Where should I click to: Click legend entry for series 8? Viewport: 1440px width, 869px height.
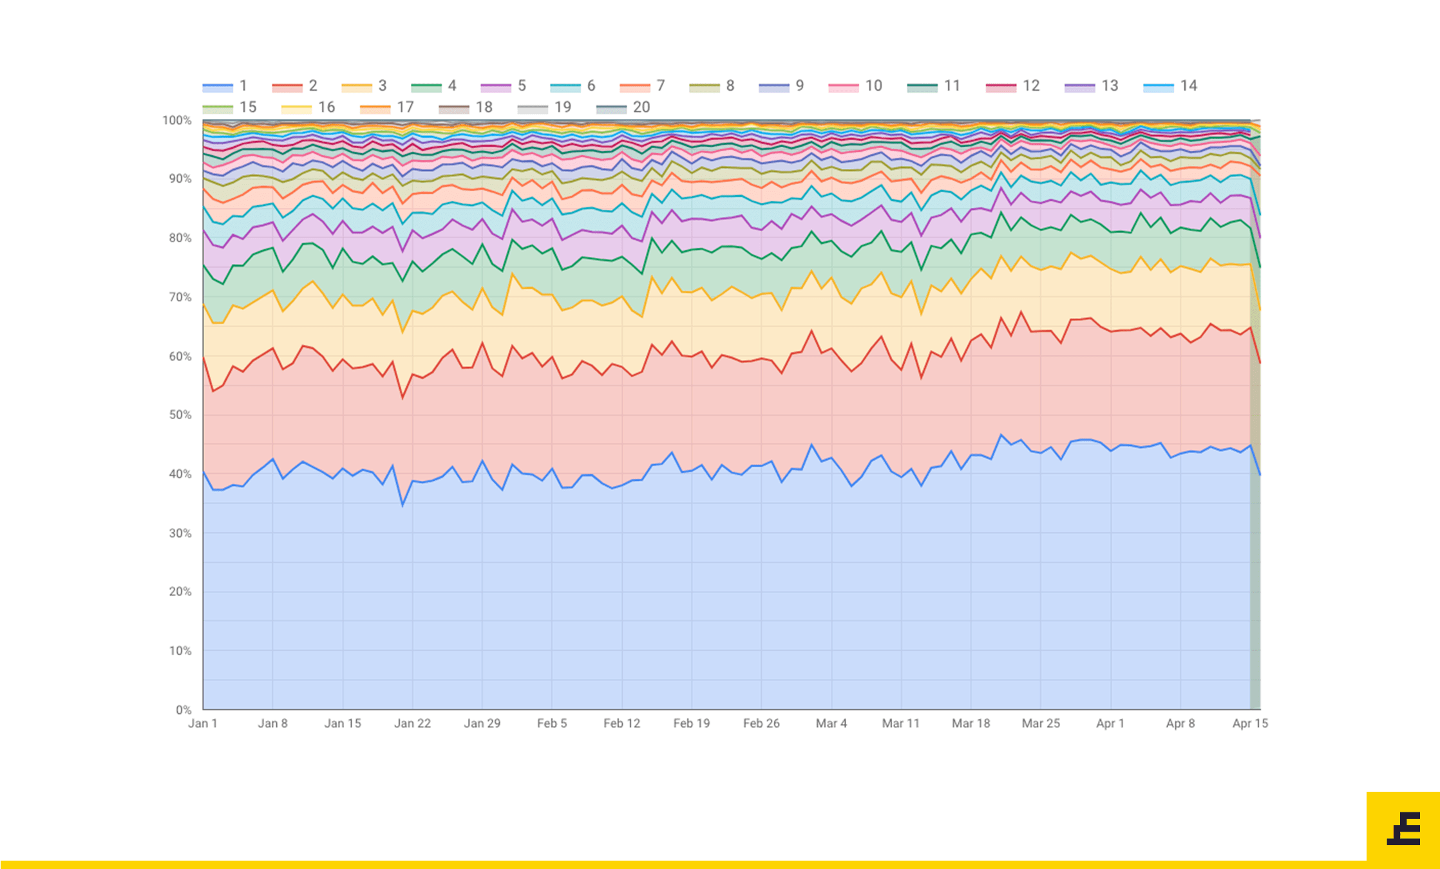(x=712, y=86)
